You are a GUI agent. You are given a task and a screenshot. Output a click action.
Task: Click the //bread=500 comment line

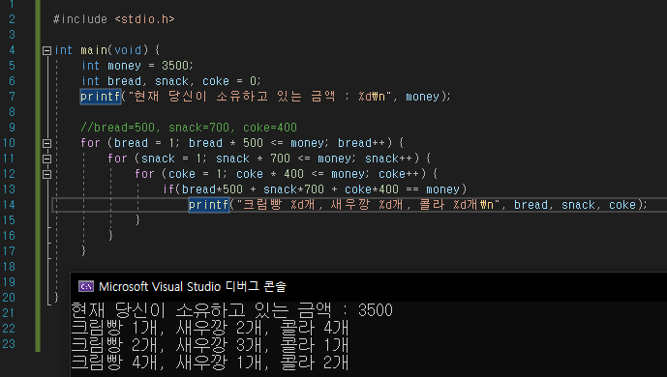189,128
